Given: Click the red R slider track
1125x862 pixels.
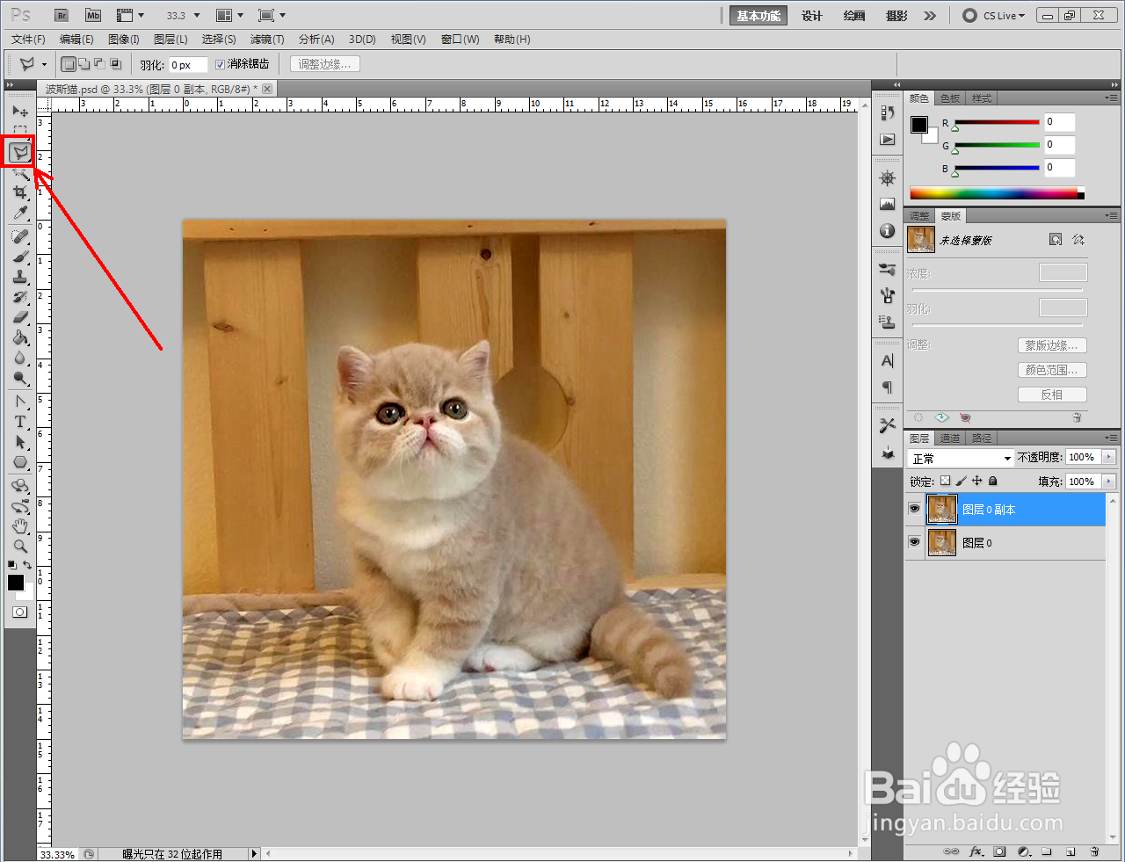Looking at the screenshot, I should [997, 122].
